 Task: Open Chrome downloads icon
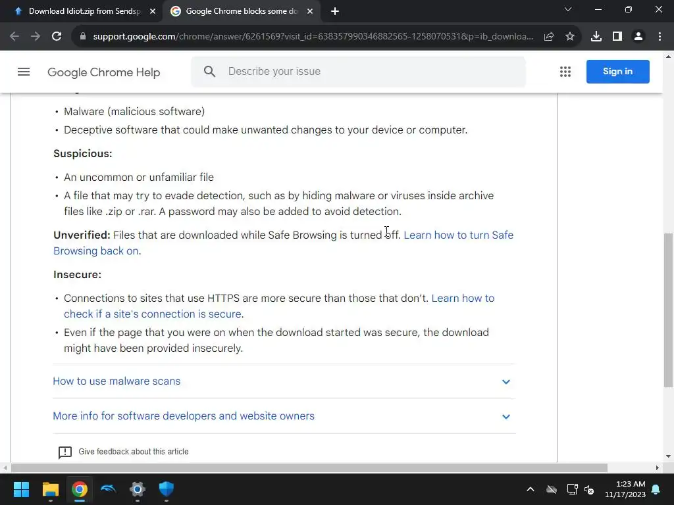click(596, 37)
